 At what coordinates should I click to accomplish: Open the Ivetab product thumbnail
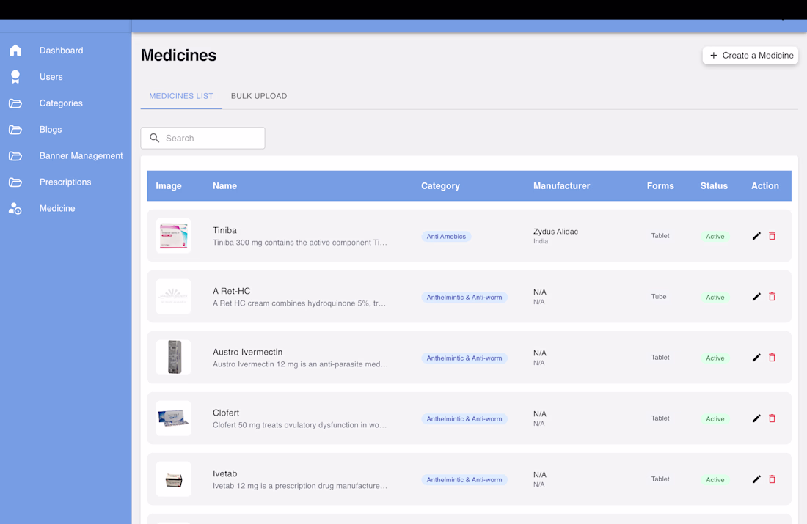173,479
